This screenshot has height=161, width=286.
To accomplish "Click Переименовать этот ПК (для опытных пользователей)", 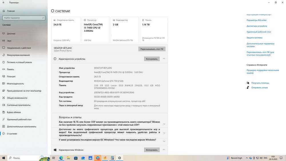I will 260,53.
